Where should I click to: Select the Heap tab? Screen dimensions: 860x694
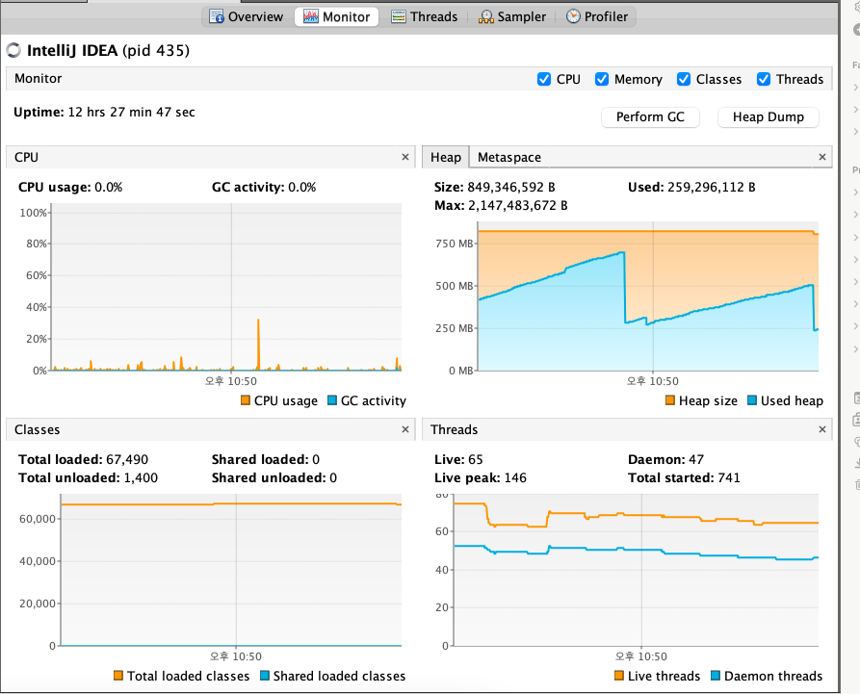pos(445,157)
